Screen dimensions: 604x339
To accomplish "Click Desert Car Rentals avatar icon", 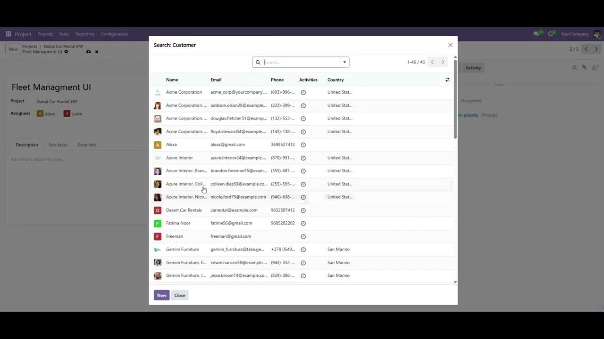I will [158, 210].
